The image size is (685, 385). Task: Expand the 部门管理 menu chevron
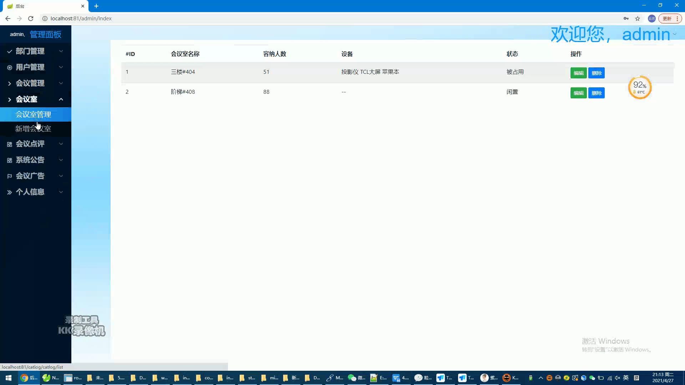pyautogui.click(x=61, y=51)
